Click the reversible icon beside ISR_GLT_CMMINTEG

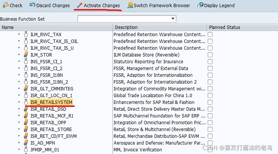26,88
